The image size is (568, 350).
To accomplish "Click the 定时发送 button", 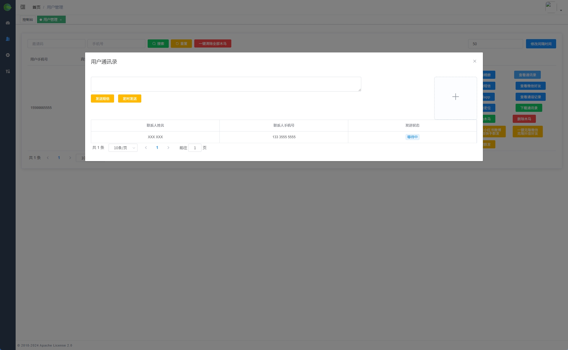I will pos(130,99).
